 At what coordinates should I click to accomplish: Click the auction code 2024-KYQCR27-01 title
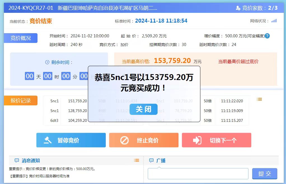(31, 8)
